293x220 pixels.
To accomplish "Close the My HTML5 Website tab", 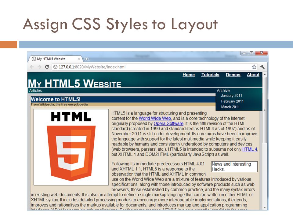I will coord(79,59).
